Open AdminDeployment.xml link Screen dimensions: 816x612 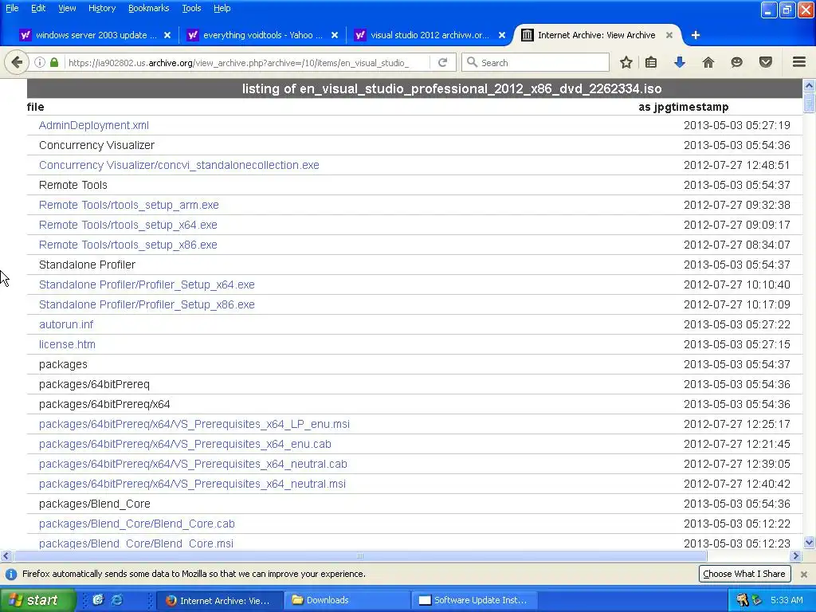click(x=94, y=125)
